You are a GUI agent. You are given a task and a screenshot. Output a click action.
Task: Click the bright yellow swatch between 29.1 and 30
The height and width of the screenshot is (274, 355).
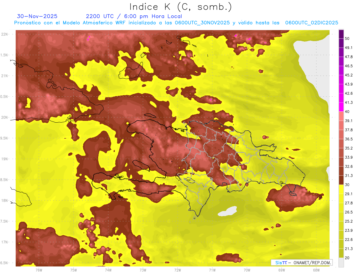click(x=341, y=189)
